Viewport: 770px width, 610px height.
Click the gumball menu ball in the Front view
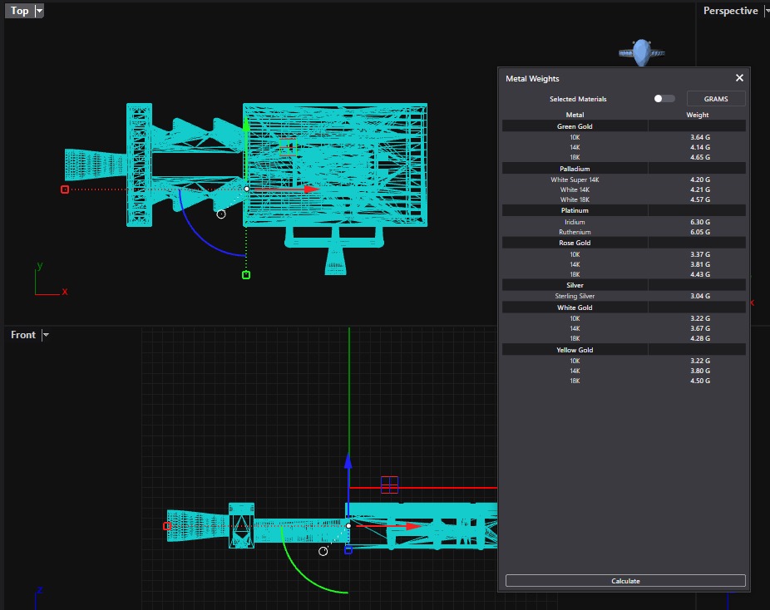pos(323,551)
